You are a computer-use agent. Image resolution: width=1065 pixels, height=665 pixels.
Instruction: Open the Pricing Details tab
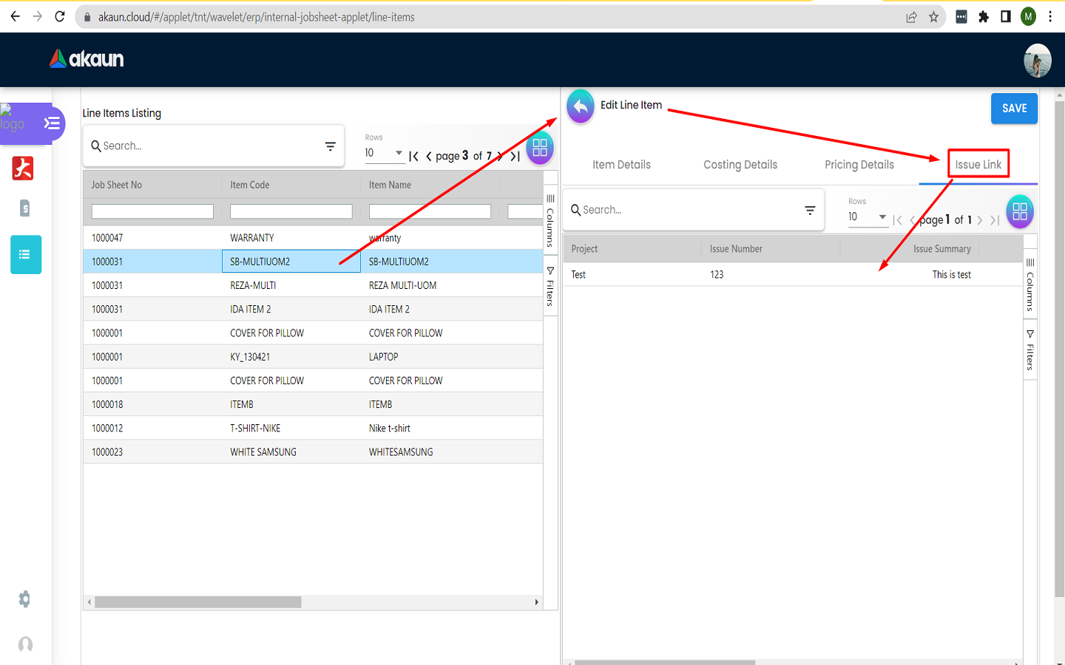coord(859,165)
